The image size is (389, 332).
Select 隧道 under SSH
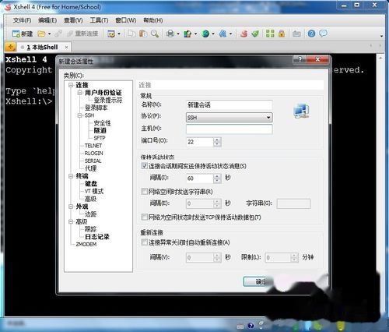coord(100,130)
